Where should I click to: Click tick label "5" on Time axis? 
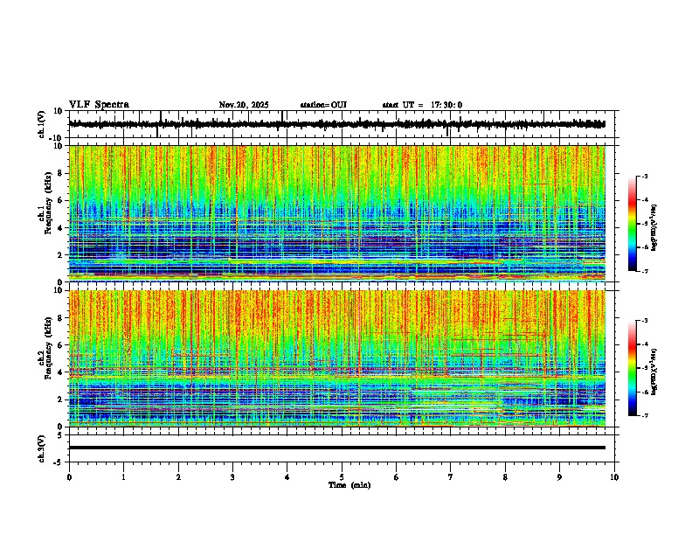pos(342,477)
